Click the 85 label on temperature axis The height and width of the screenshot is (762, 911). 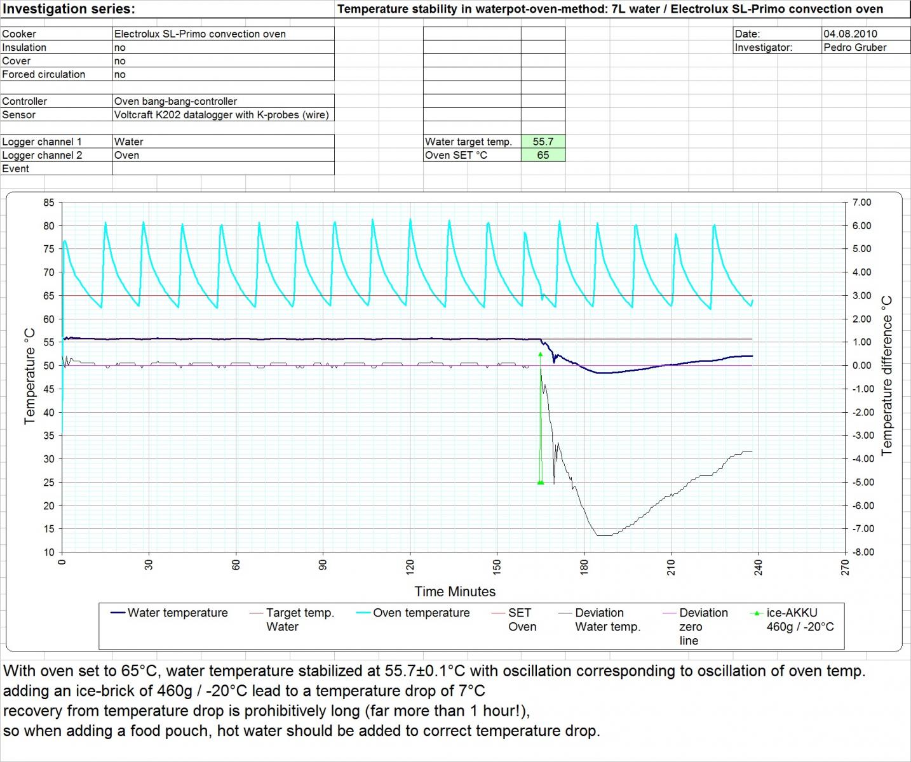click(x=49, y=203)
